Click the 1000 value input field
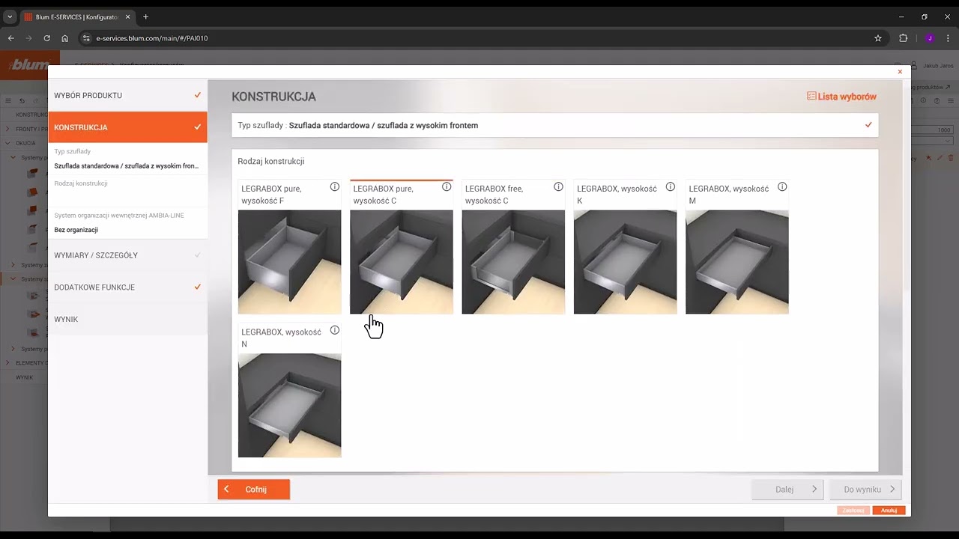Image resolution: width=959 pixels, height=539 pixels. pyautogui.click(x=931, y=130)
